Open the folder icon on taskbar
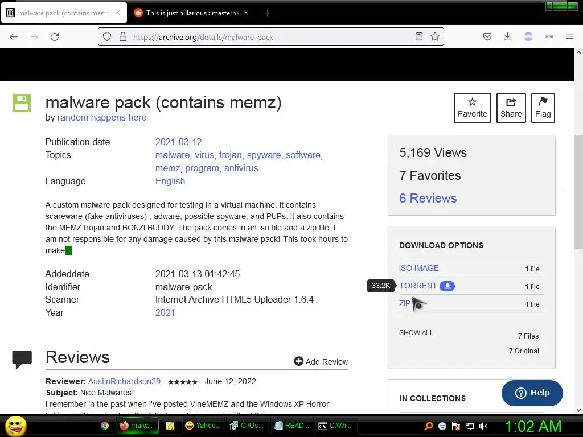Screen dimensions: 583x437 (170, 426)
